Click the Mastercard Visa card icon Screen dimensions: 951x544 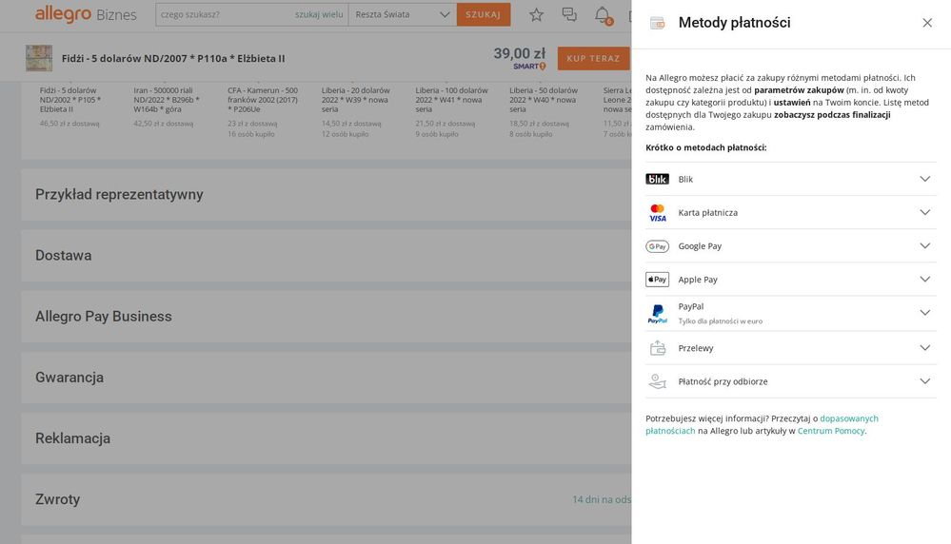[x=657, y=213]
